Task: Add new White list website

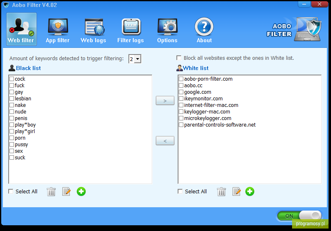Action: click(x=250, y=192)
